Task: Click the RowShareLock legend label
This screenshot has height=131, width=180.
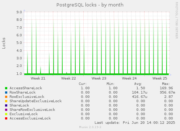Action: (22, 92)
